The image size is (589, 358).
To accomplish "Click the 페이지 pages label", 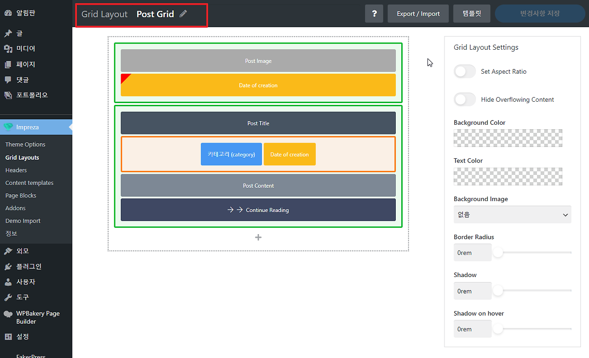I will tap(26, 64).
